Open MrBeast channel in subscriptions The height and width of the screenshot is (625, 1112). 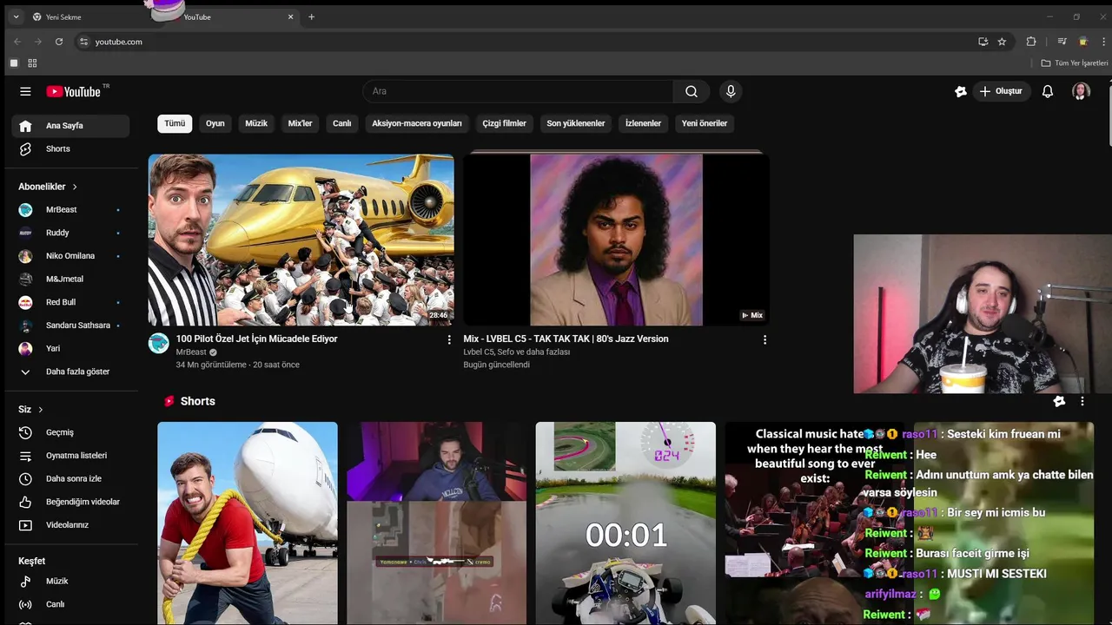[70, 209]
